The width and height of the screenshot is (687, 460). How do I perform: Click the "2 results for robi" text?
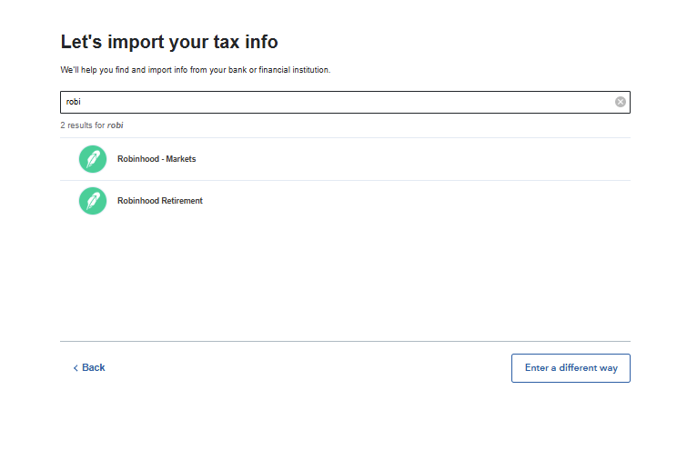point(92,125)
